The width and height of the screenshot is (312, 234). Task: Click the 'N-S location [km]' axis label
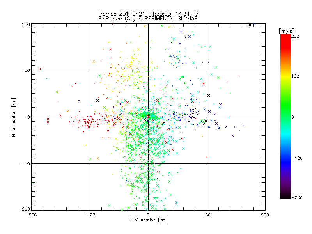(14, 117)
